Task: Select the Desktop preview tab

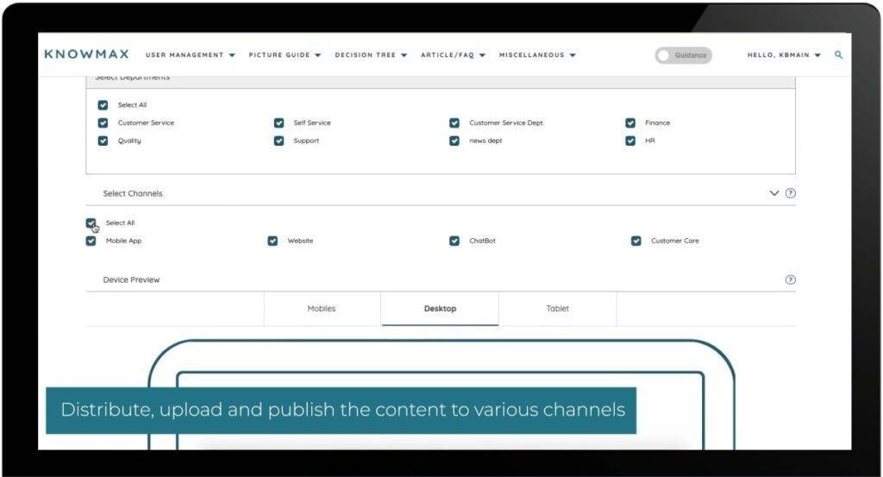Action: (x=440, y=309)
